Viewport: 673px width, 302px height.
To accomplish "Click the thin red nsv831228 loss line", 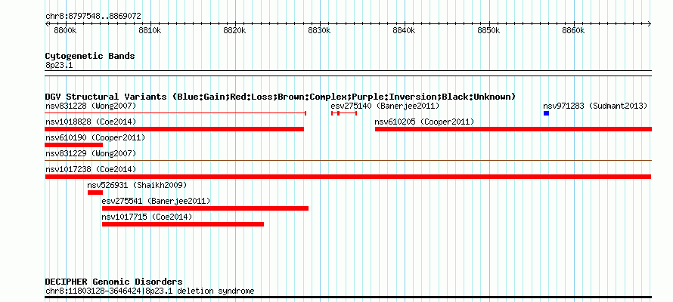I will (x=175, y=113).
